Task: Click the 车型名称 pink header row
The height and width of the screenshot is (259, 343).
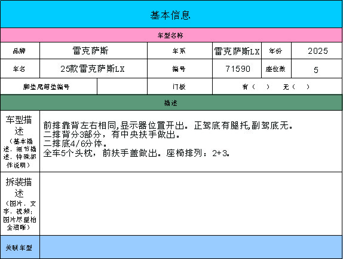Action: [171, 35]
